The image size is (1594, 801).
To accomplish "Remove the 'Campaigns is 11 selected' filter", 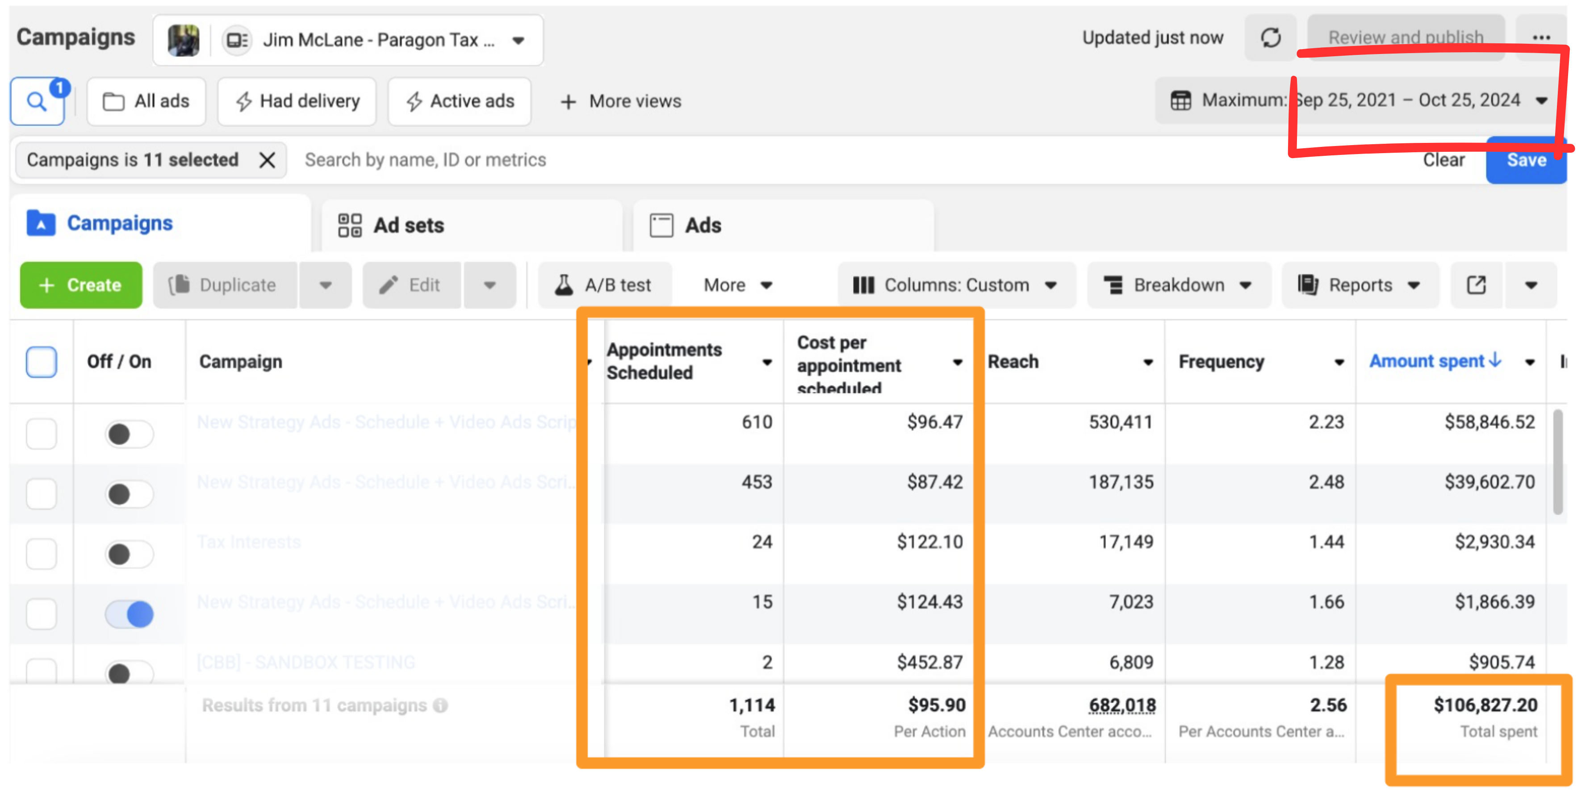I will click(x=267, y=160).
